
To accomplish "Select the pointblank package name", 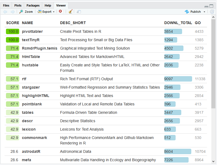I will tap(32, 104).
